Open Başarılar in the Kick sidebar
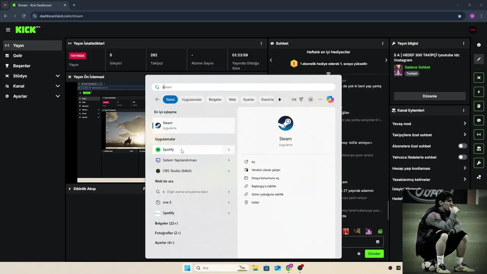The image size is (487, 274). pos(32,66)
